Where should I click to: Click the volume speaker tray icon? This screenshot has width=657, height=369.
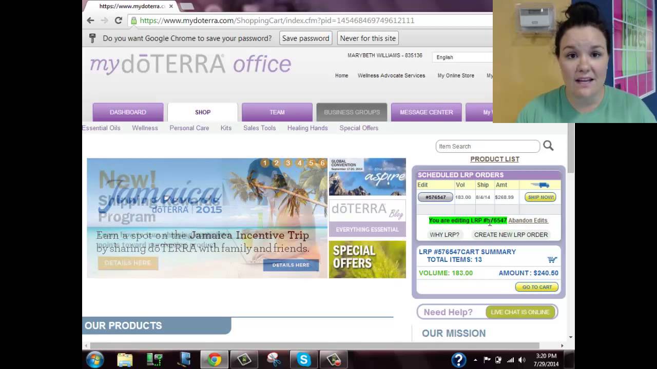pyautogui.click(x=521, y=360)
